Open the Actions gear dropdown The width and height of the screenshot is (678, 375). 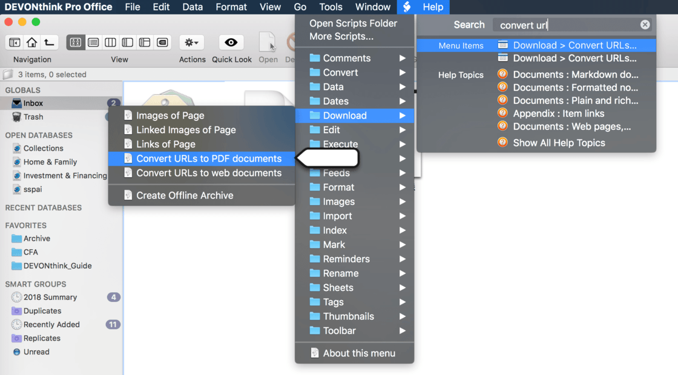click(192, 42)
